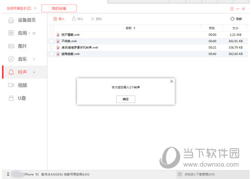Click the 铃声 bell icon in sidebar
The width and height of the screenshot is (251, 179).
11,72
